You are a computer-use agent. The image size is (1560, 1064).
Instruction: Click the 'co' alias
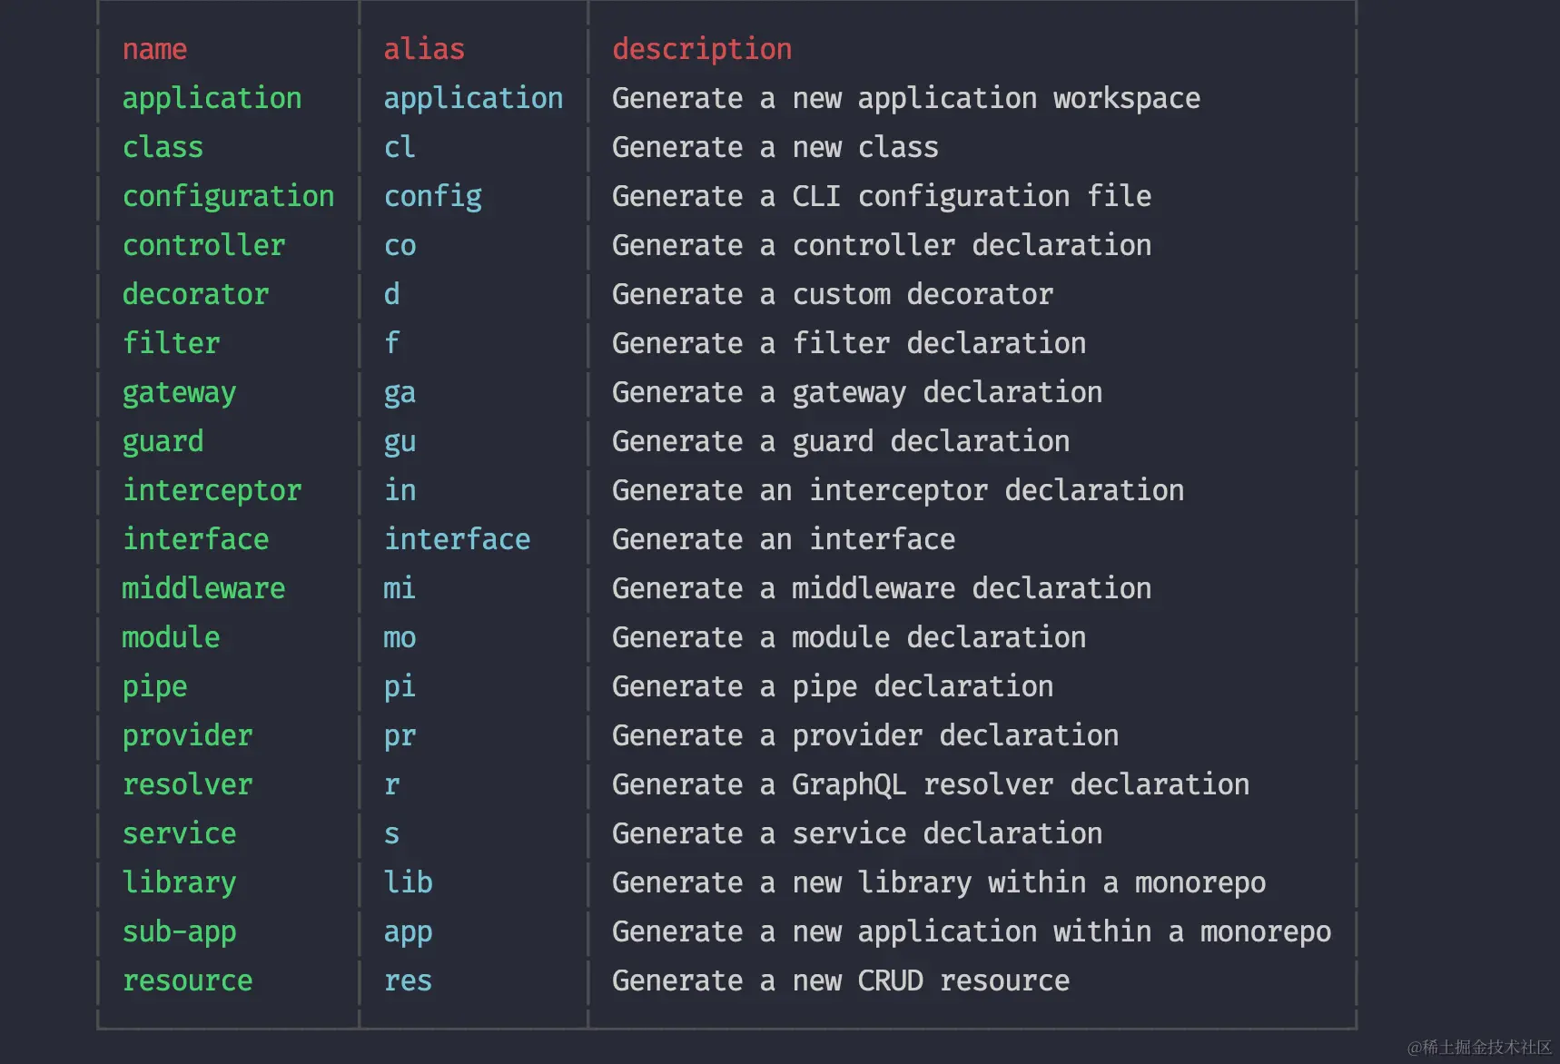[x=400, y=245]
